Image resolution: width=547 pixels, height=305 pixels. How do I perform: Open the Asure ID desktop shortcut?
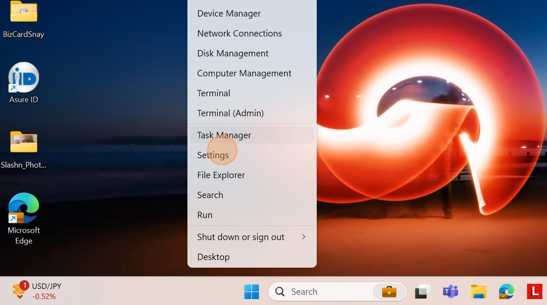point(24,77)
